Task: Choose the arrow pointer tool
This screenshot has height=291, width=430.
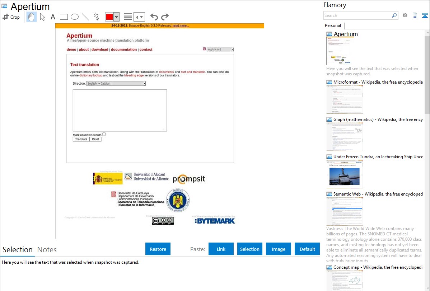Action: tap(42, 17)
